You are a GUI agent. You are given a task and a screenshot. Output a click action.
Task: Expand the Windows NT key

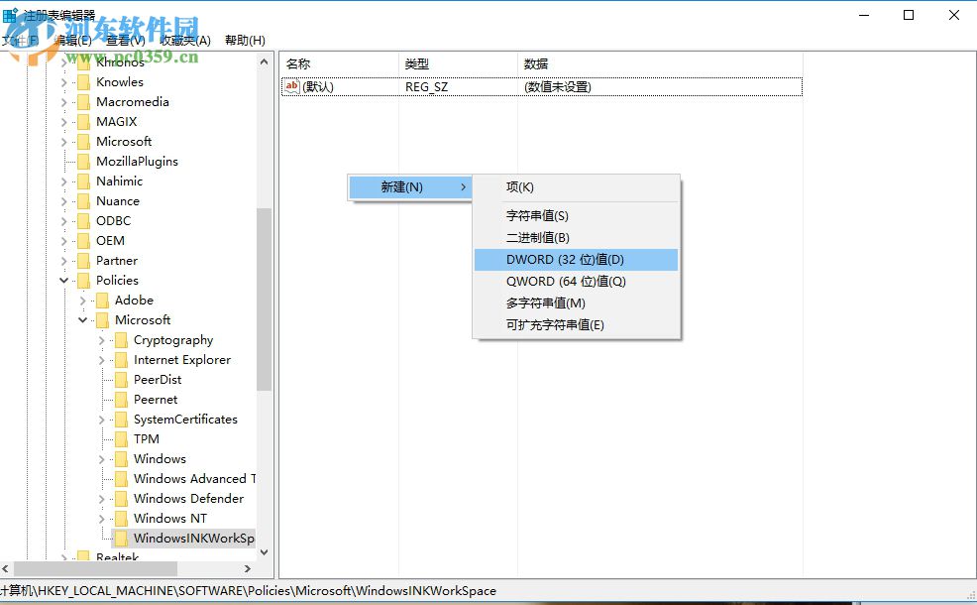click(102, 518)
